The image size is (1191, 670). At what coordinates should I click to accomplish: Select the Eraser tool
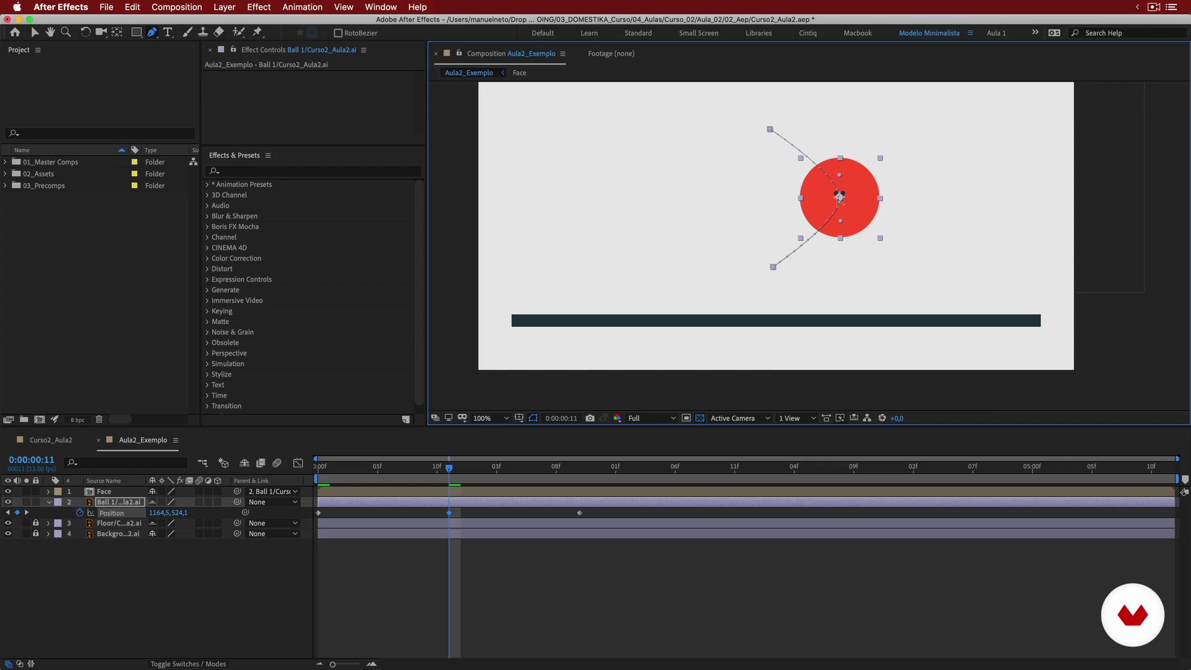(x=219, y=32)
